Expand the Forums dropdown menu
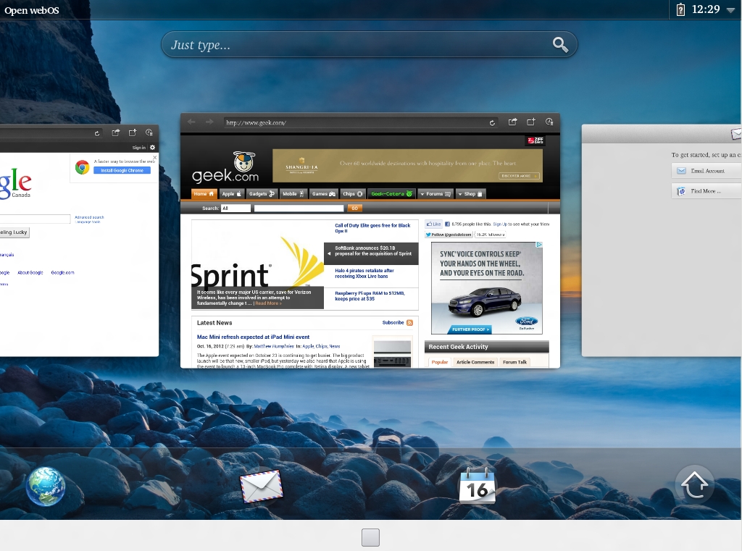The image size is (742, 551). [x=435, y=194]
